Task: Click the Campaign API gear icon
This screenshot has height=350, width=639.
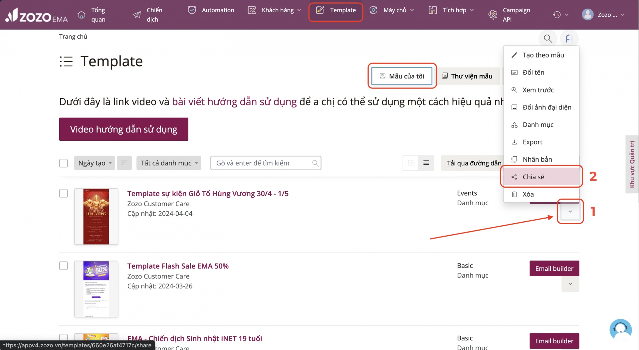Action: click(x=493, y=15)
